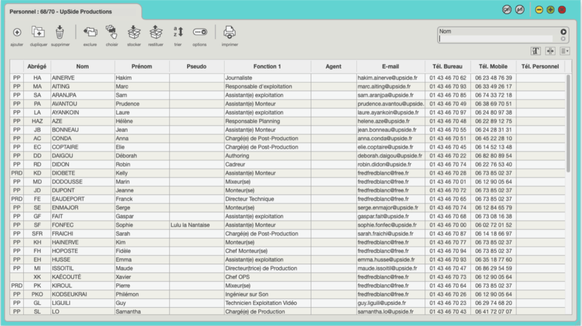582x326 pixels.
Task: Expand search criteria with the black arrow
Action: coord(563,32)
